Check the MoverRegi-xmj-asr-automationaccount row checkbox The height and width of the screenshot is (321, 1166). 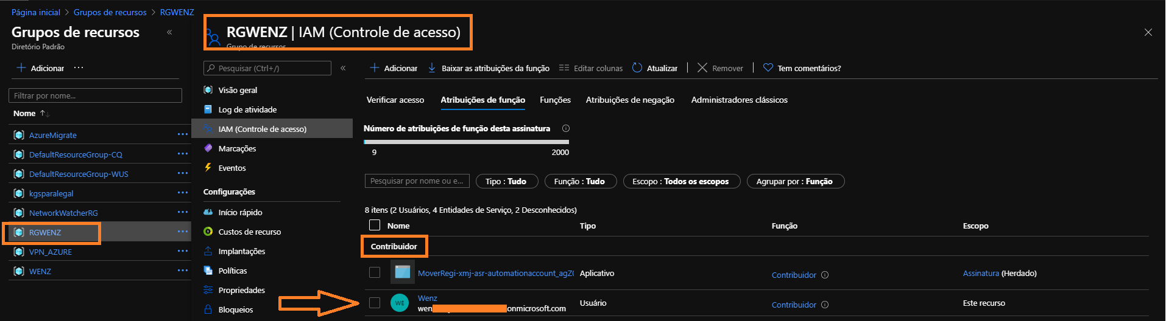(375, 272)
